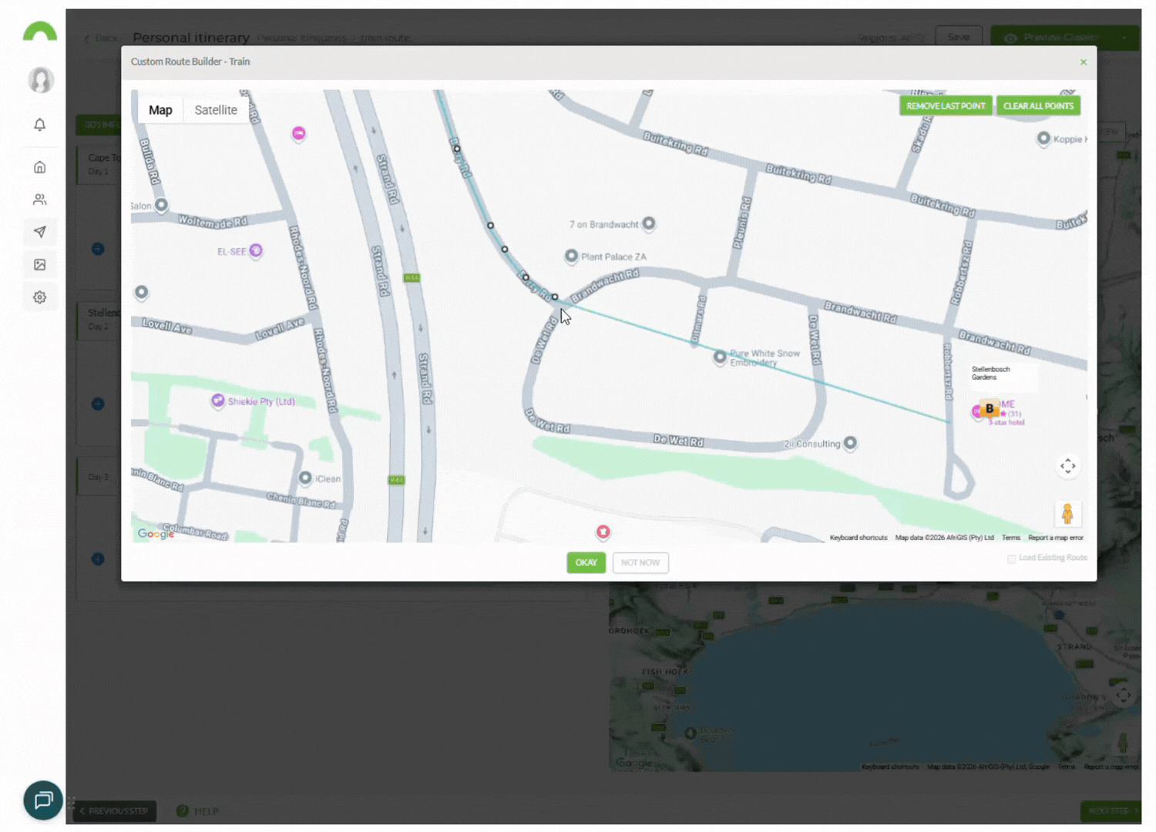The width and height of the screenshot is (1156, 832).
Task: Open the paper plane itineraries icon
Action: point(40,232)
